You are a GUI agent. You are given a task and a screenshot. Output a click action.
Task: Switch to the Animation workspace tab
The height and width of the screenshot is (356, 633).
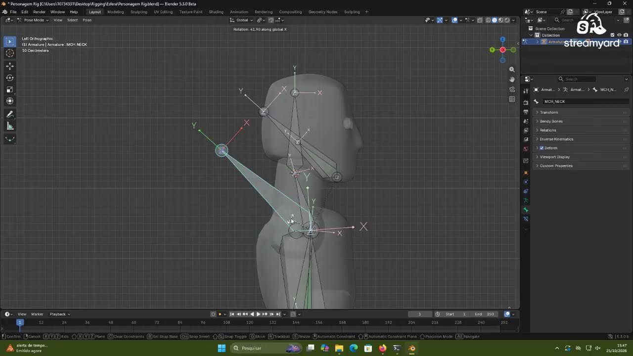pos(239,12)
